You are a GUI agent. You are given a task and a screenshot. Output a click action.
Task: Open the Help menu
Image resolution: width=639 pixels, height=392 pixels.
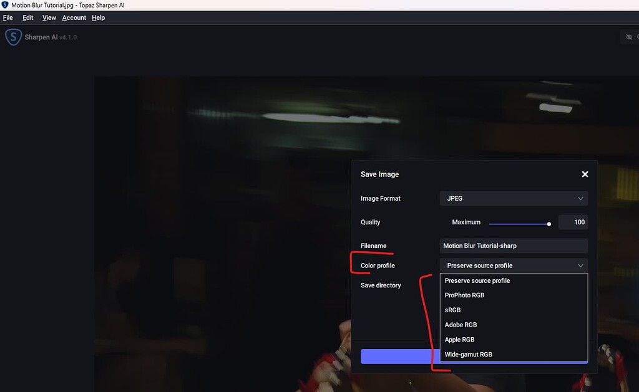98,17
